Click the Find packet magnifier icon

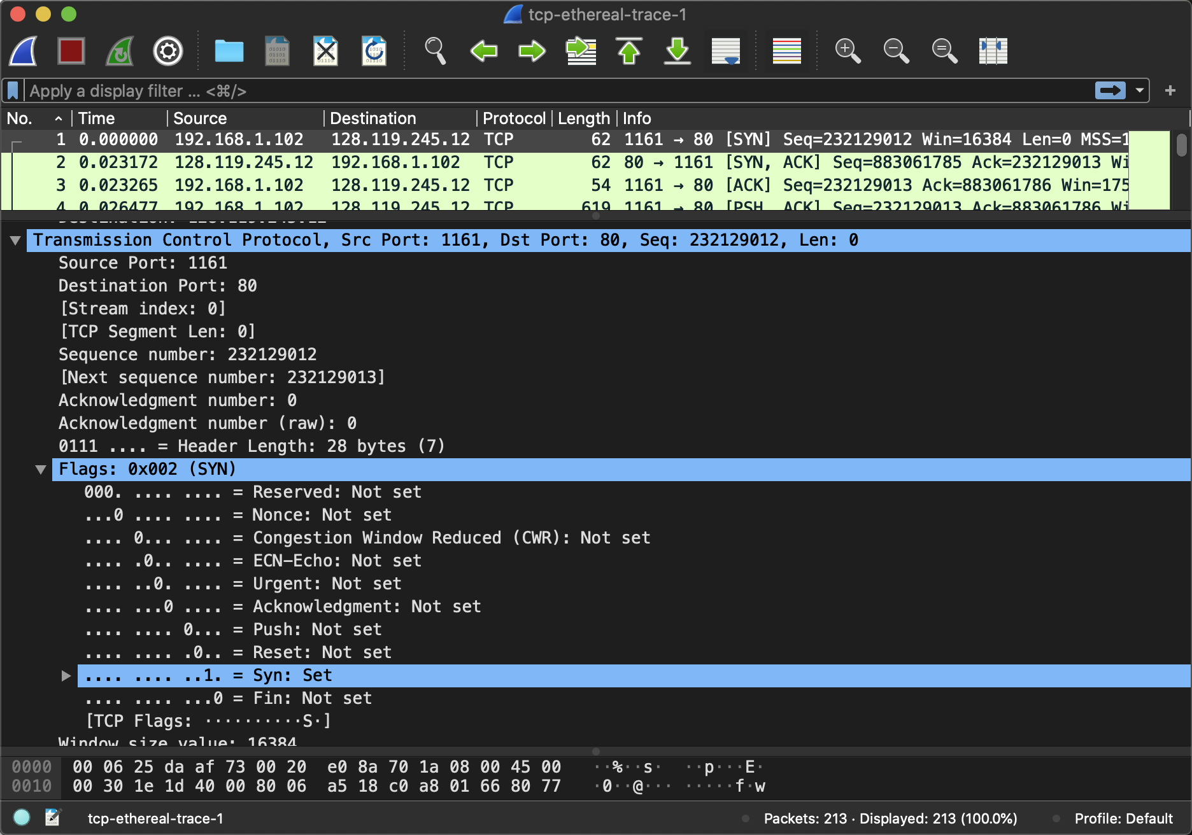click(x=435, y=51)
